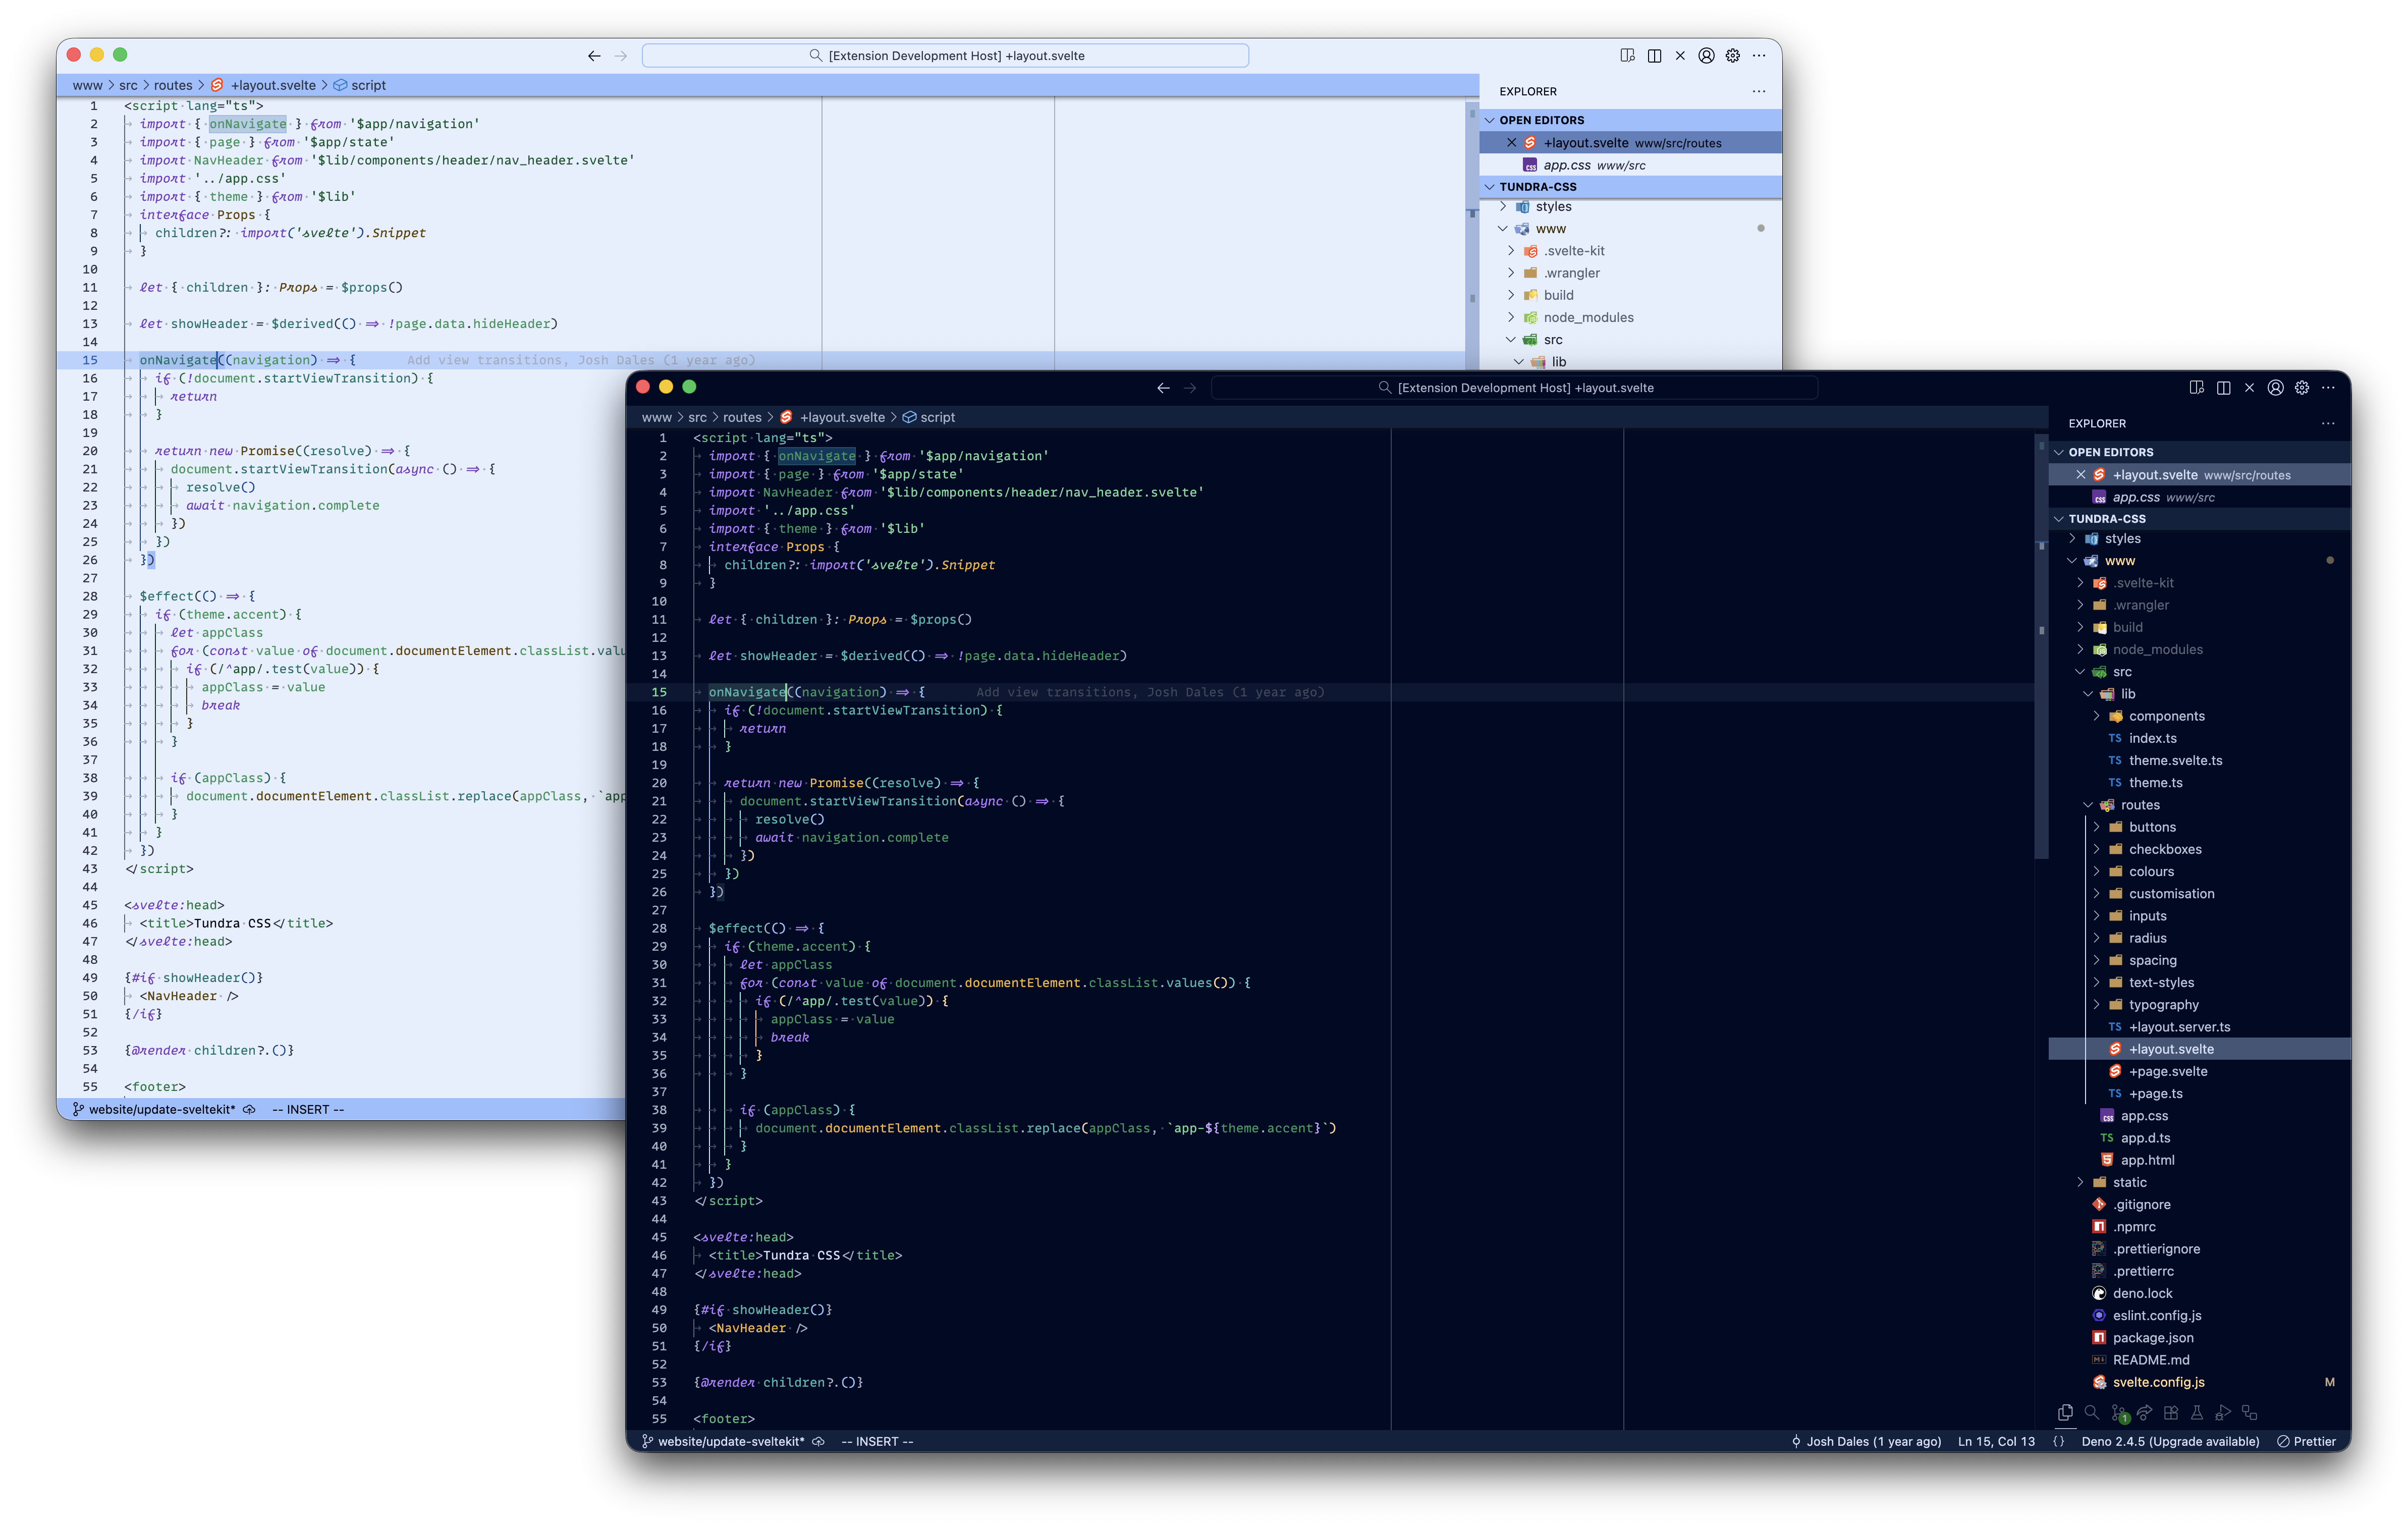The width and height of the screenshot is (2408, 1527).
Task: Open Explorer view in dark window activity bar
Action: pos(2065,1412)
